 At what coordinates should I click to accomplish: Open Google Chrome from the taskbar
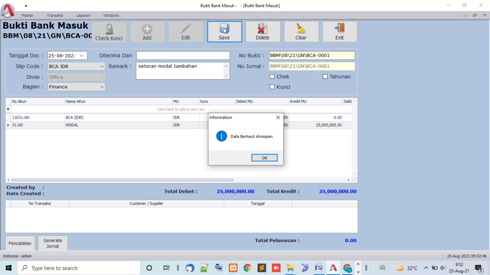tap(247, 268)
